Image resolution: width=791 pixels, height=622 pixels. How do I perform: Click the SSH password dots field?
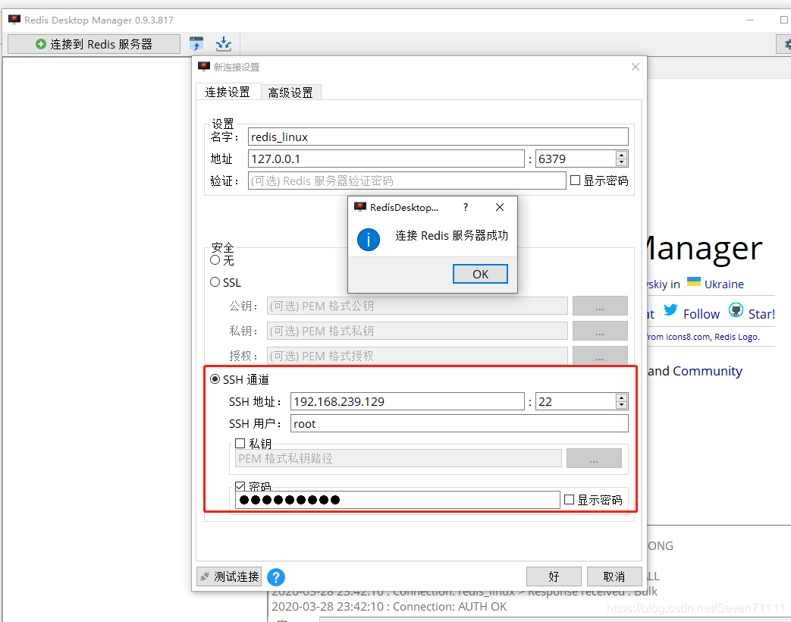(x=397, y=500)
